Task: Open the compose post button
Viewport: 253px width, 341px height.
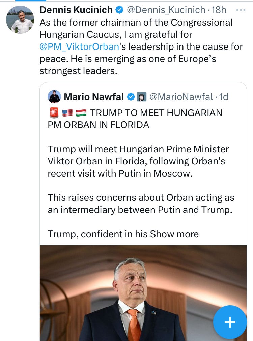Action: 230,322
